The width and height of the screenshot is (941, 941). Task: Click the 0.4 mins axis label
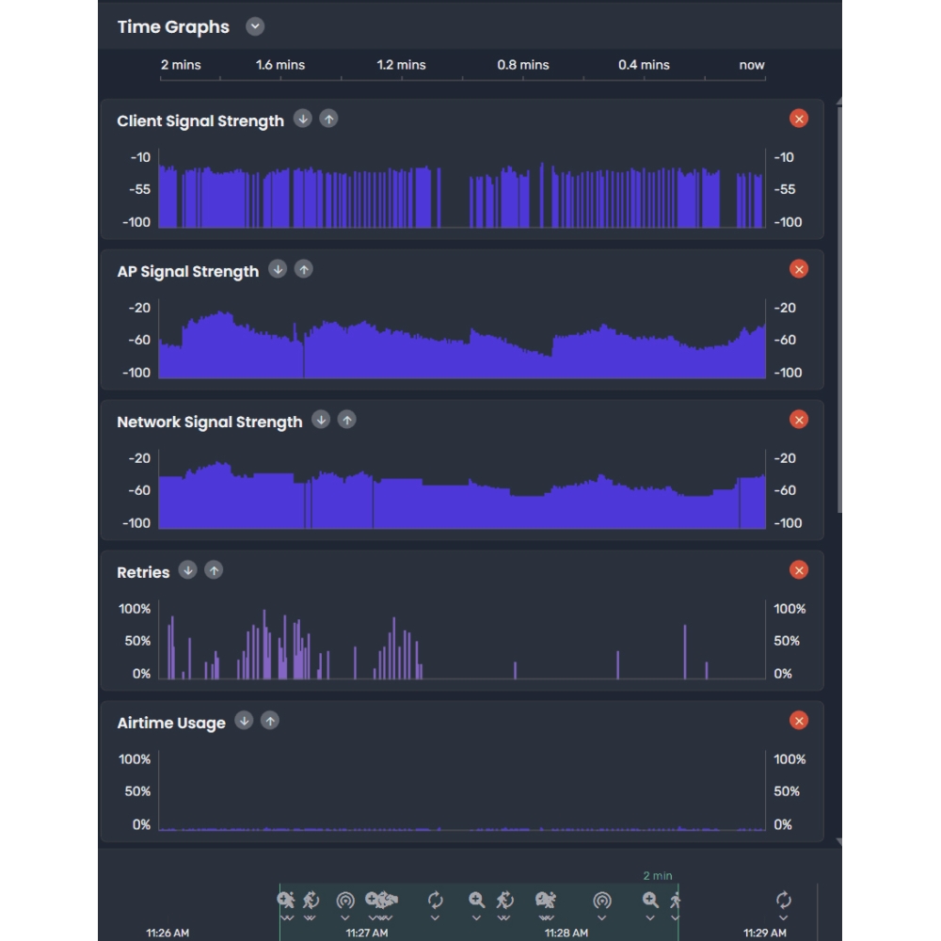(x=644, y=65)
